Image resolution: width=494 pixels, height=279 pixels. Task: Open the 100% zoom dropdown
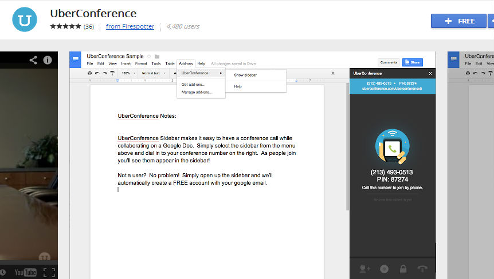[128, 73]
